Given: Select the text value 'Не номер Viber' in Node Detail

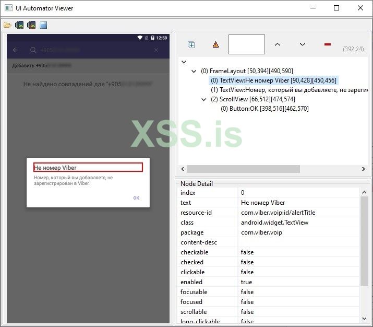Looking at the screenshot, I should point(263,203).
